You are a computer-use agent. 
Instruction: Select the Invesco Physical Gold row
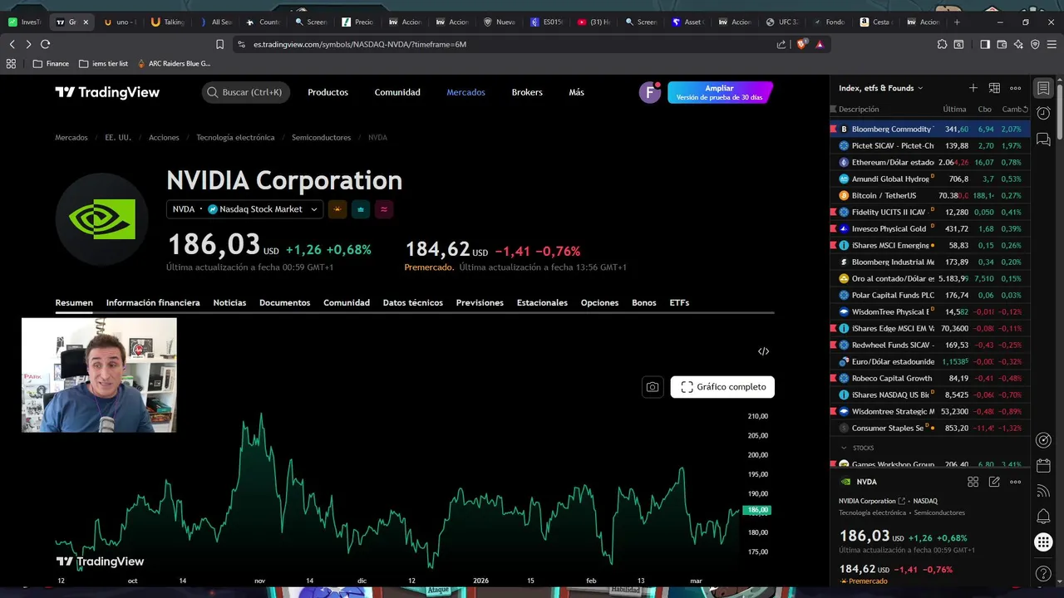930,228
